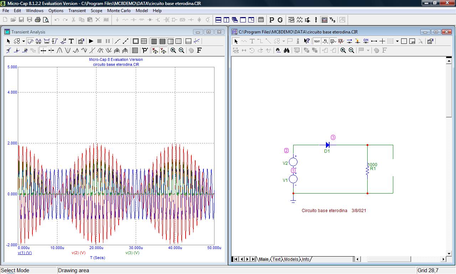Click the context Help arrow icon

(x=306, y=41)
